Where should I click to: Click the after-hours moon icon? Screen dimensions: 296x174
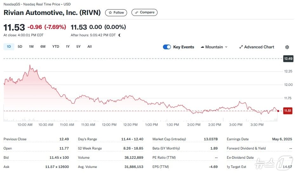(119, 35)
